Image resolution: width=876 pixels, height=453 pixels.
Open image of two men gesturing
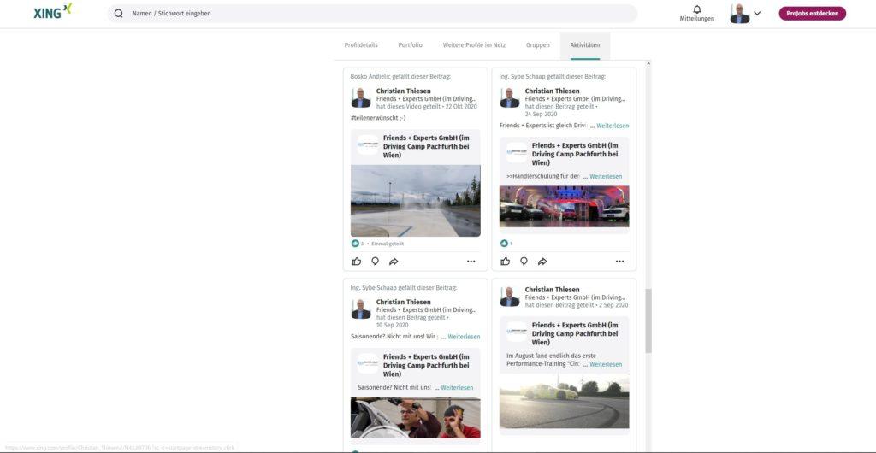click(415, 417)
